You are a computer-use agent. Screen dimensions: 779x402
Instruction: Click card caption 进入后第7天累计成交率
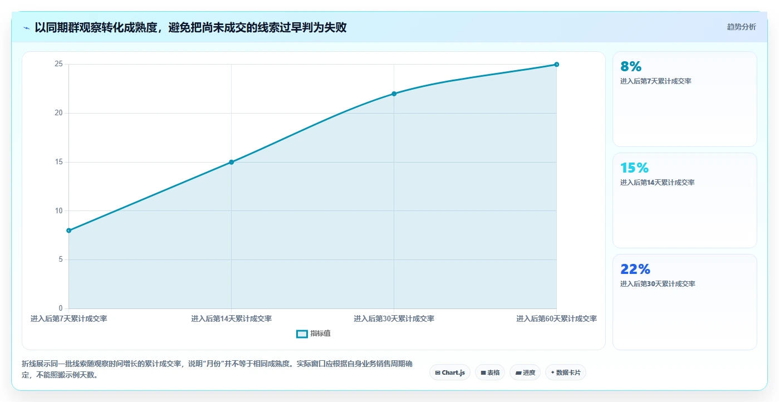tap(655, 81)
